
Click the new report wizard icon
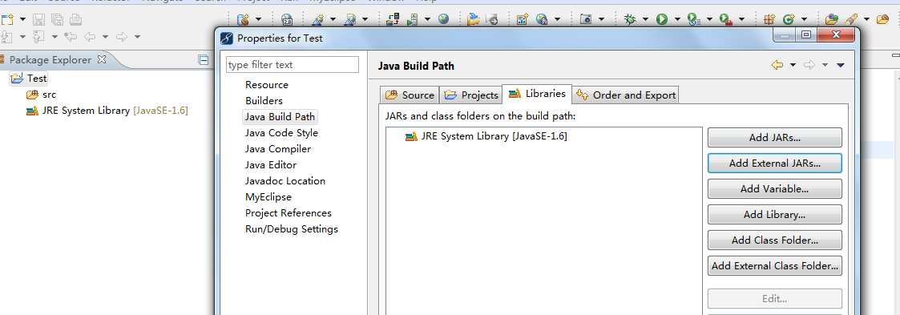point(522,19)
